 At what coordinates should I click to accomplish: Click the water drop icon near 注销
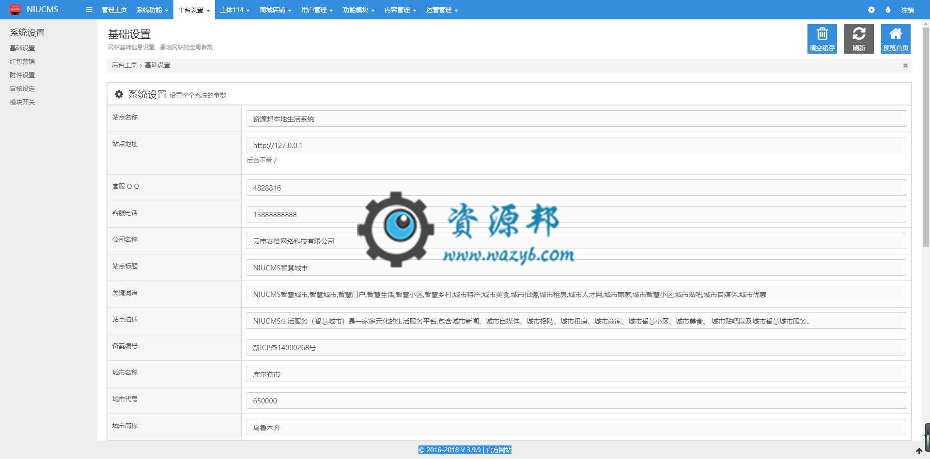(x=888, y=10)
